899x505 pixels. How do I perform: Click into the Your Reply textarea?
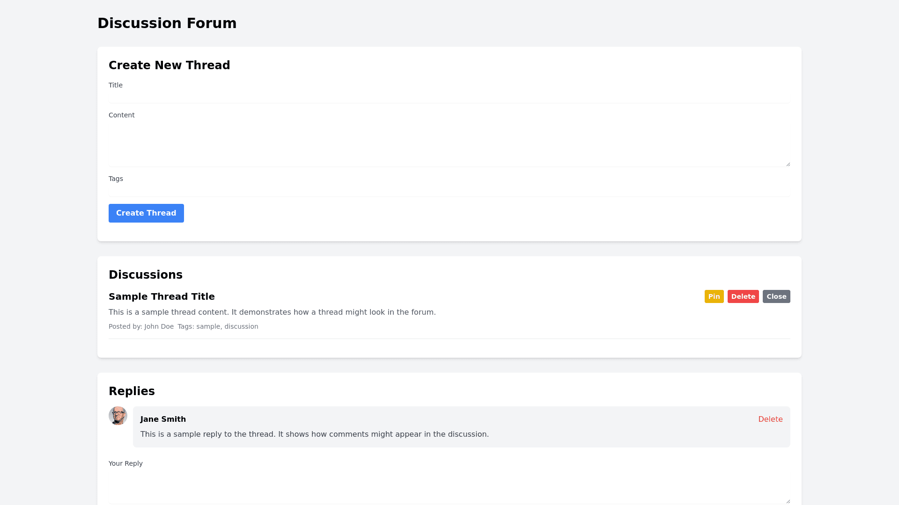point(449,486)
